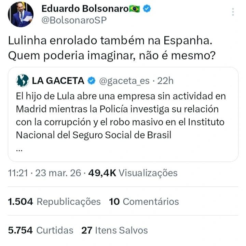
Task: Show the 1.504 Republicações list
Action: (54, 202)
